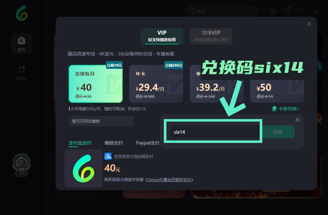The width and height of the screenshot is (328, 215).
Task: Choose Paypal支付 payment method
Action: [x=148, y=143]
